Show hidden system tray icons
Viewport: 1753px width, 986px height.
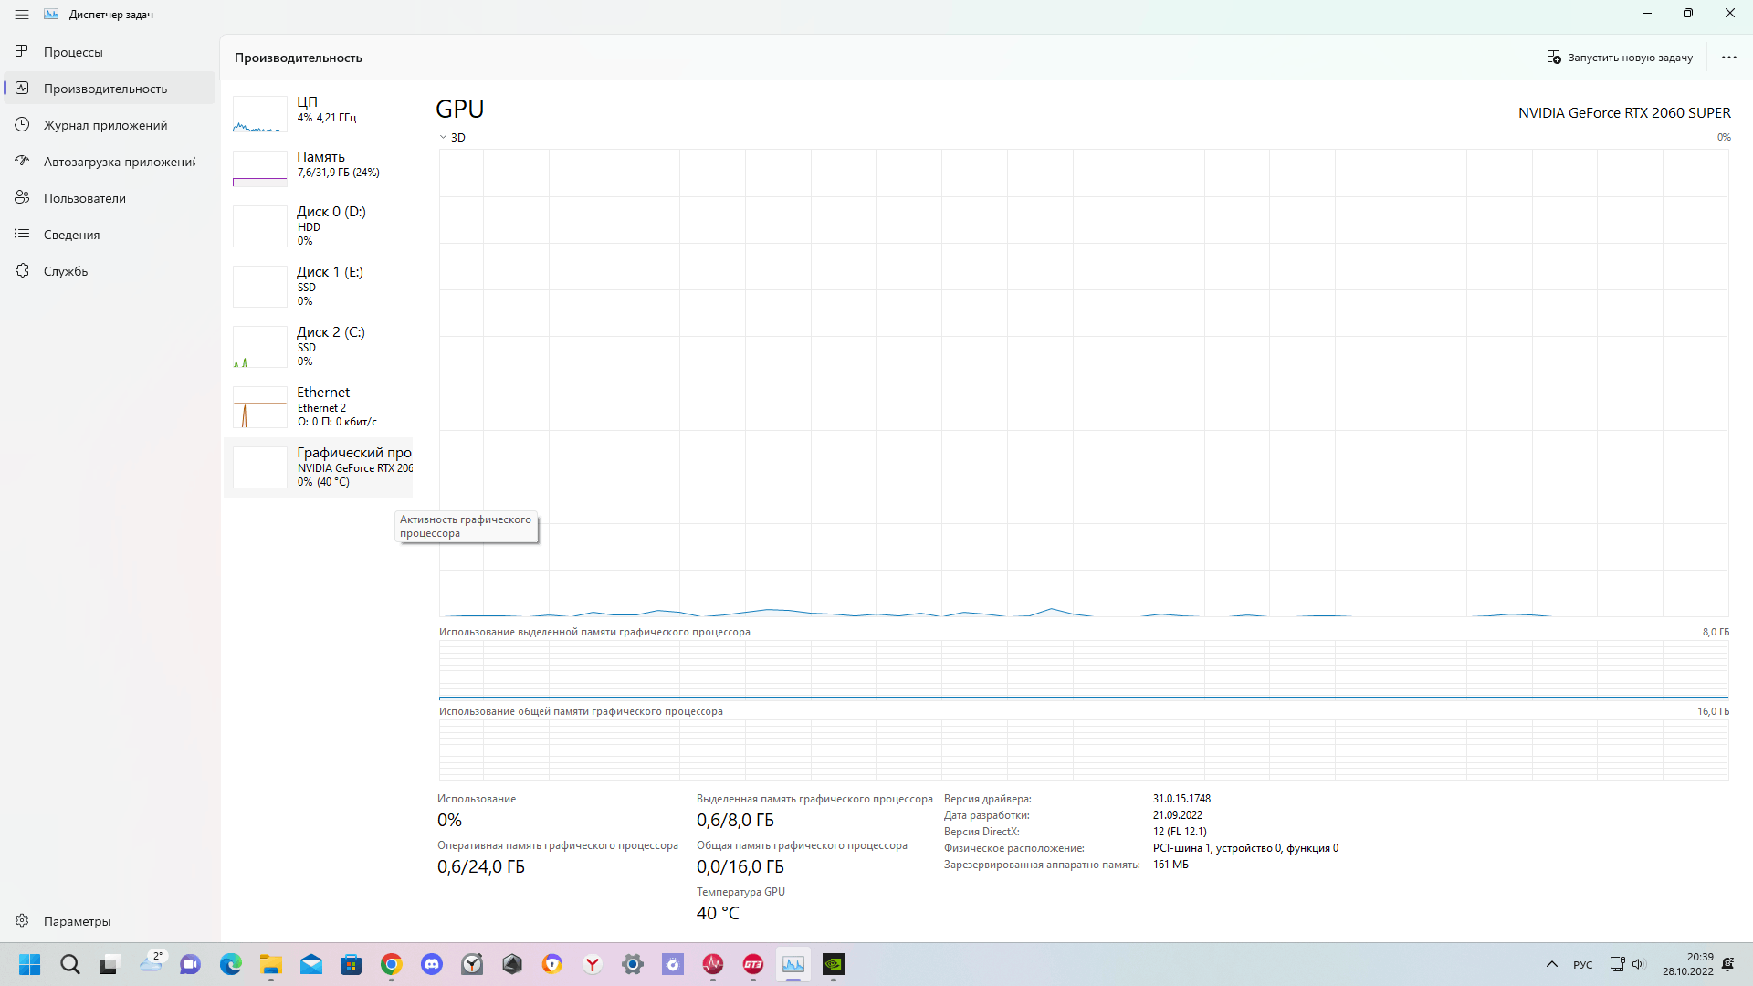click(1552, 964)
